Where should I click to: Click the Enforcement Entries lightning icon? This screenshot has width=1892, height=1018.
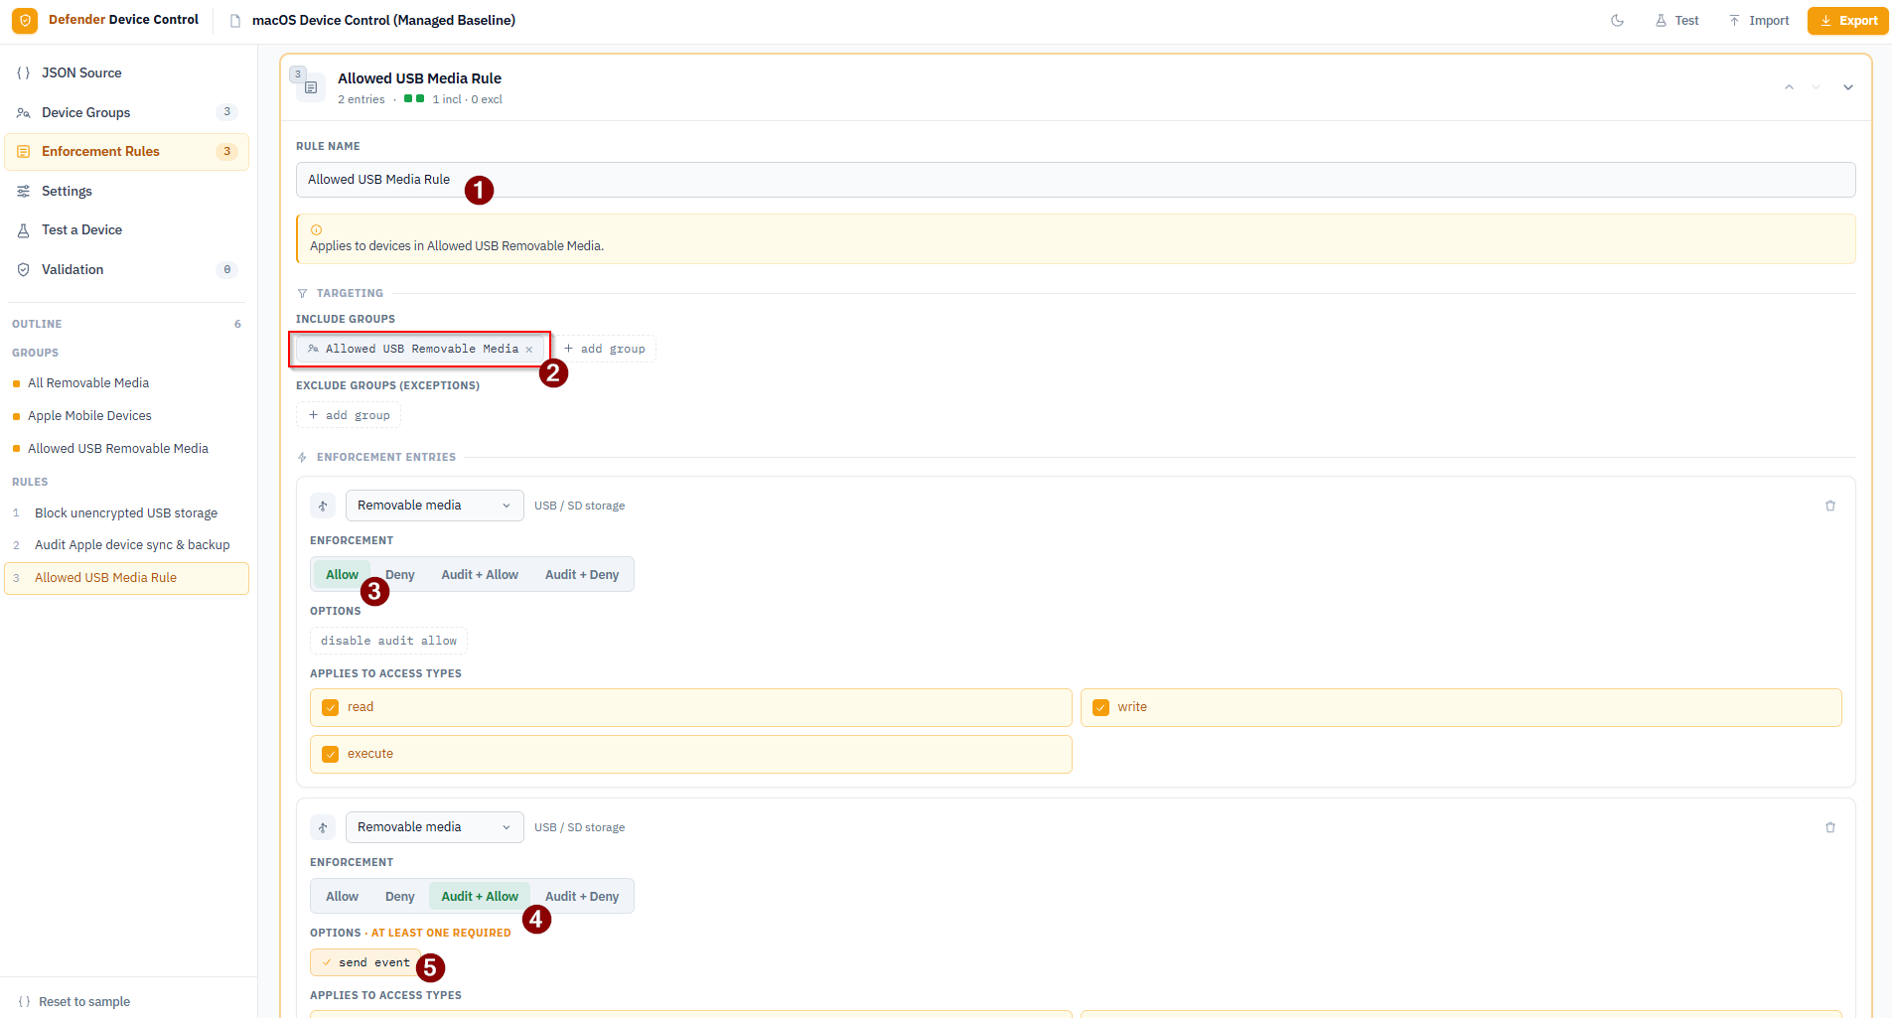coord(302,457)
